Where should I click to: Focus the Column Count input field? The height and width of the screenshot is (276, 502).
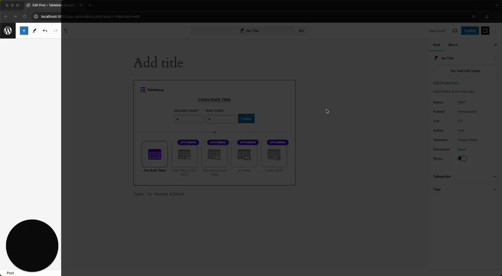tap(189, 119)
